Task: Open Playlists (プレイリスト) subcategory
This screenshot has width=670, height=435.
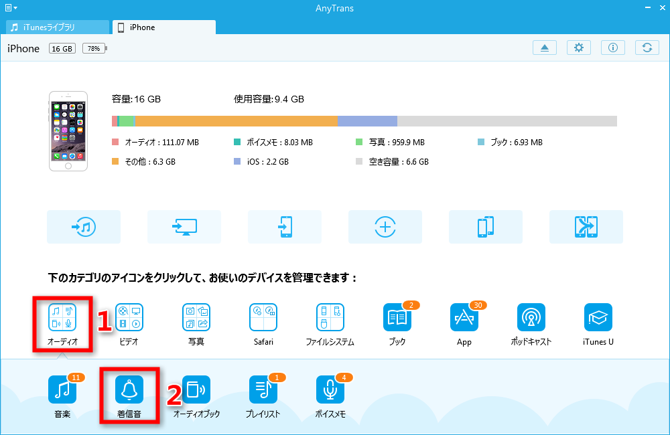Action: pyautogui.click(x=263, y=389)
